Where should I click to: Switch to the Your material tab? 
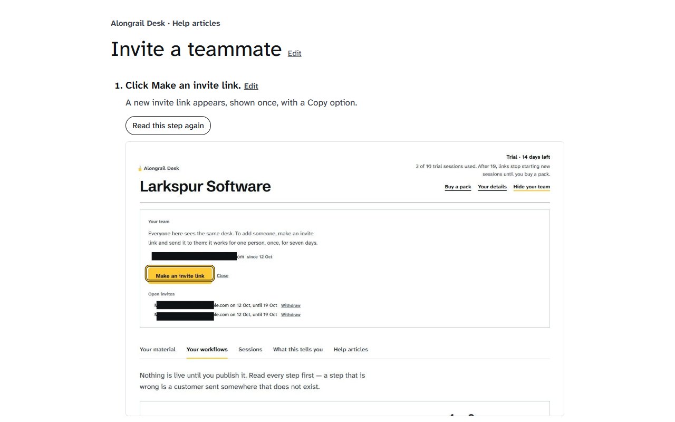coord(158,349)
